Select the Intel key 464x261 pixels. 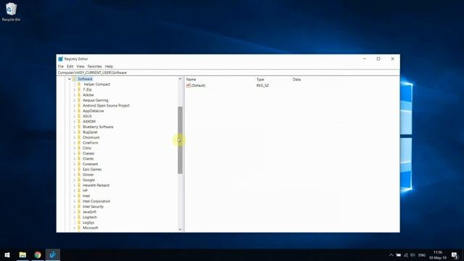86,196
